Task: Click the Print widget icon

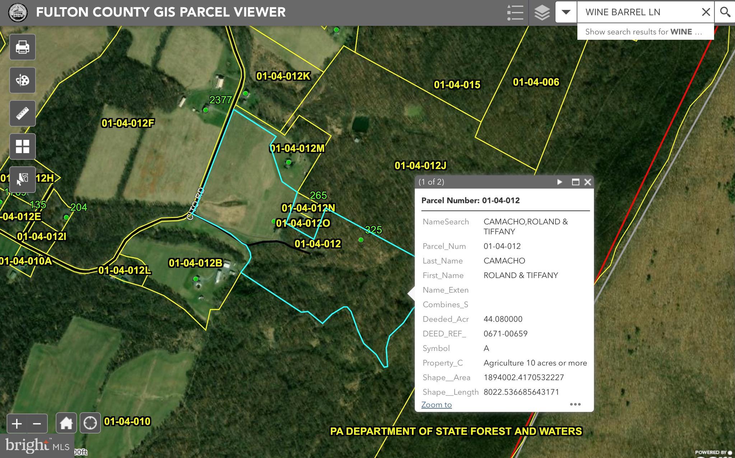Action: (x=22, y=47)
